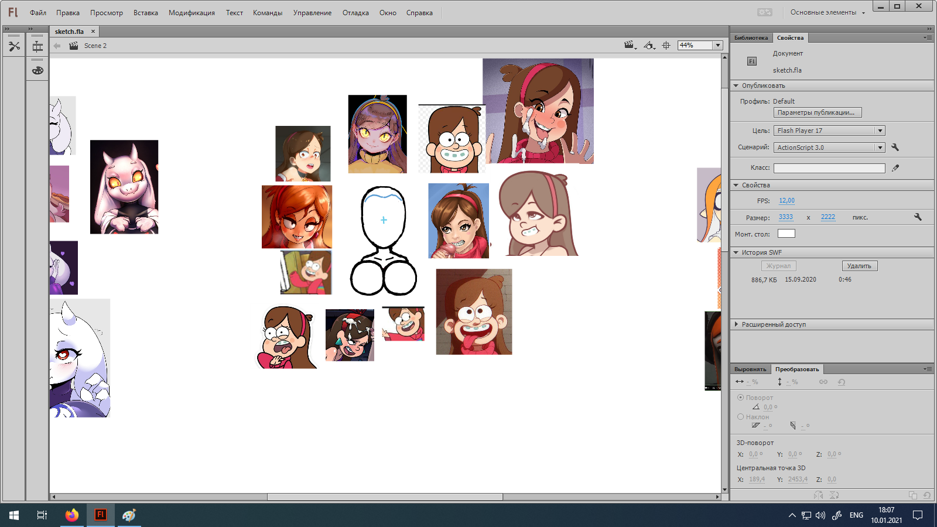Screen dimensions: 937x527
Task: Collapse the Опубликовать section
Action: click(x=736, y=85)
